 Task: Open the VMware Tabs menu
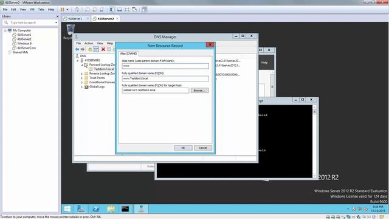click(x=41, y=10)
